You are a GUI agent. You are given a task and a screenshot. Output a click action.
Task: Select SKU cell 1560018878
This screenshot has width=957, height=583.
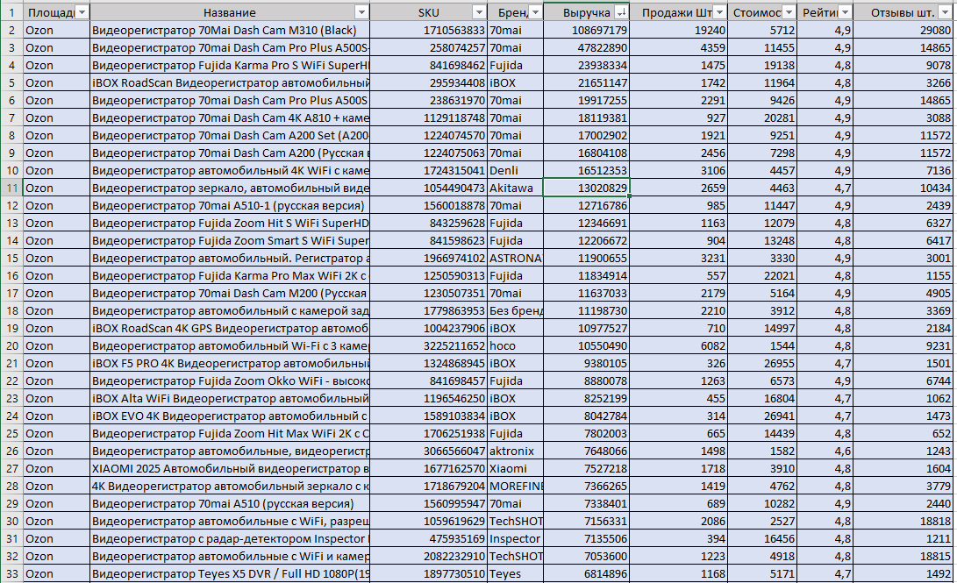428,205
